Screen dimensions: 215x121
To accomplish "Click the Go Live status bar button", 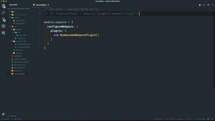I will [159, 119].
